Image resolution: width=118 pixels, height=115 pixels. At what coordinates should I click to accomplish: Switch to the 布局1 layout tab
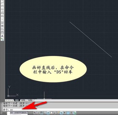[23, 100]
